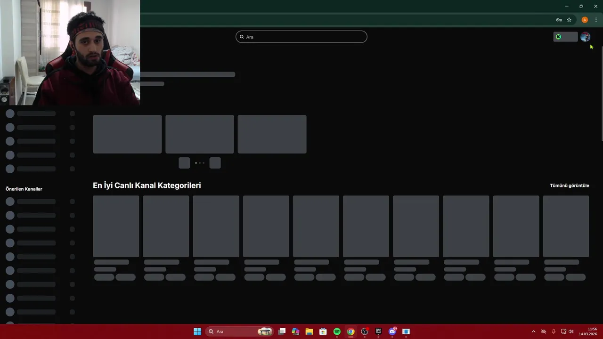The height and width of the screenshot is (339, 603).
Task: Minimize the Chrome window
Action: click(x=567, y=6)
